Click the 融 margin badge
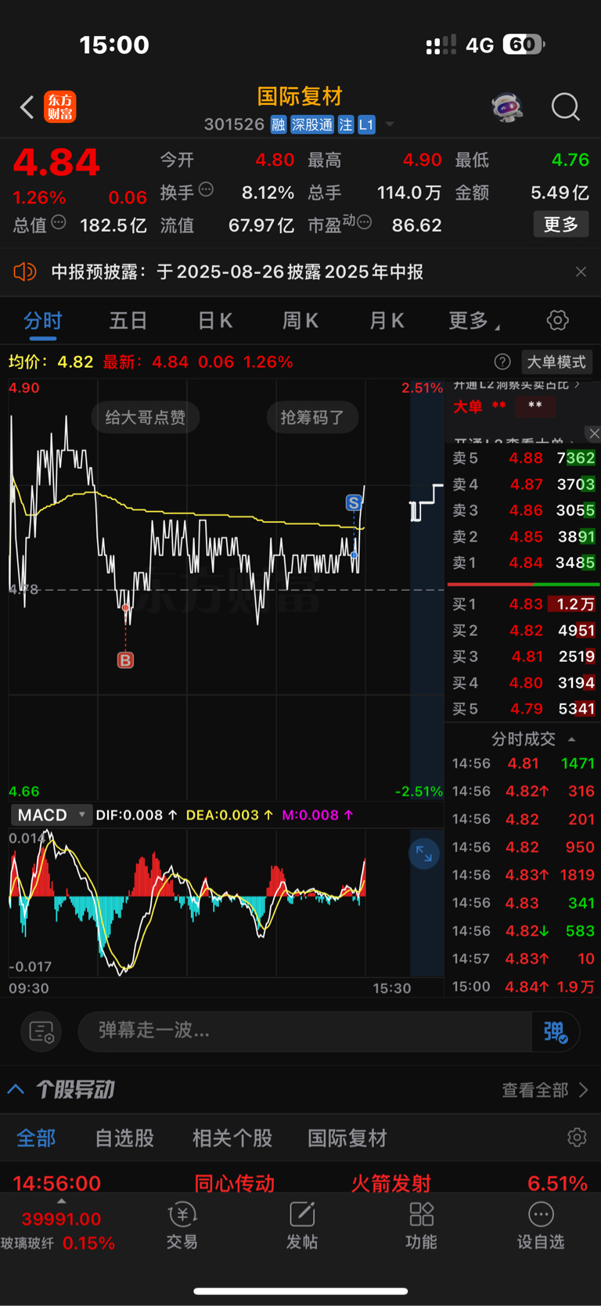The image size is (601, 1306). [x=278, y=124]
